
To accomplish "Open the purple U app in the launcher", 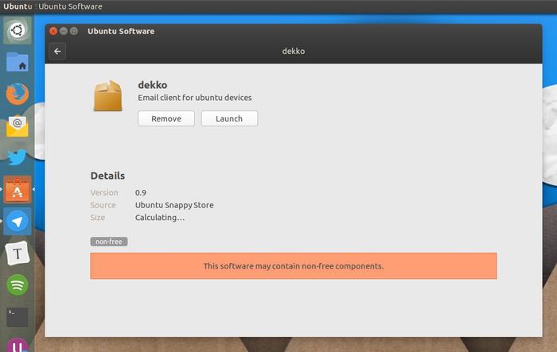I will click(18, 345).
